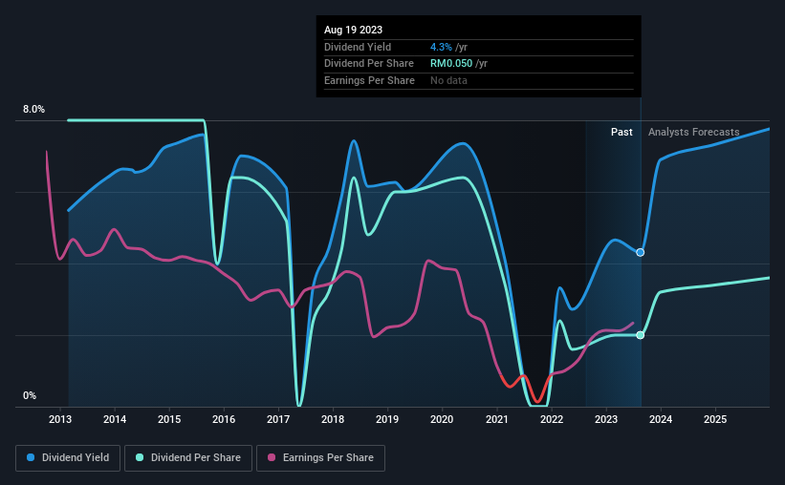Toggle the Dividend Yield legend series
The width and height of the screenshot is (785, 485).
[x=68, y=458]
